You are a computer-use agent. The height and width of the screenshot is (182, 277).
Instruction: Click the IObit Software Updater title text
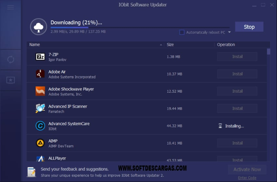[x=142, y=5]
